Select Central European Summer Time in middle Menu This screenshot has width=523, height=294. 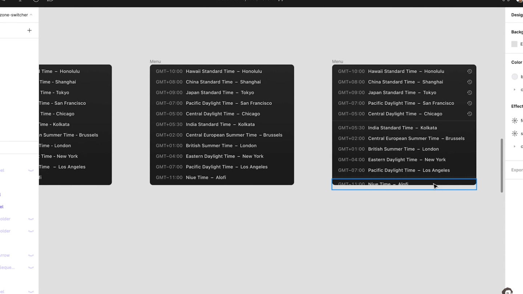pos(222,135)
